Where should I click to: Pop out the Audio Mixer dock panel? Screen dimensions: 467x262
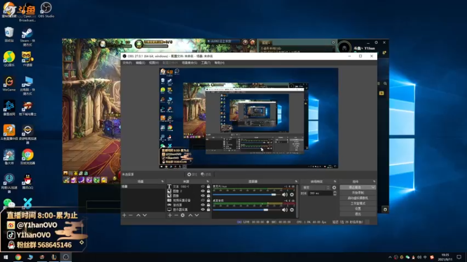click(x=296, y=181)
